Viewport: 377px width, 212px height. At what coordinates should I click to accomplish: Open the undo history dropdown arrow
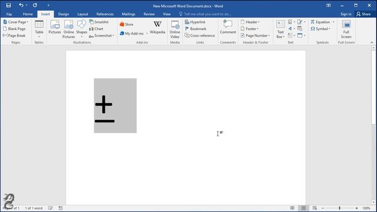pos(27,5)
